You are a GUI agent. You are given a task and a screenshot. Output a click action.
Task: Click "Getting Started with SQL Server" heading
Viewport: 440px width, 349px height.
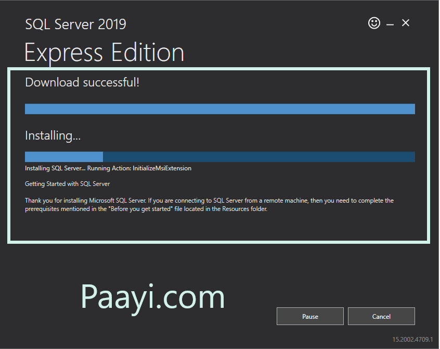[68, 184]
